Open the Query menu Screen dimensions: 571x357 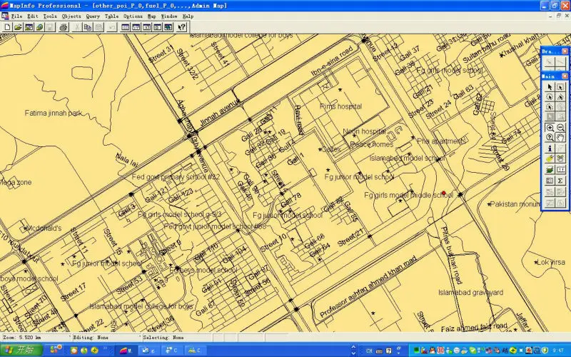click(93, 16)
